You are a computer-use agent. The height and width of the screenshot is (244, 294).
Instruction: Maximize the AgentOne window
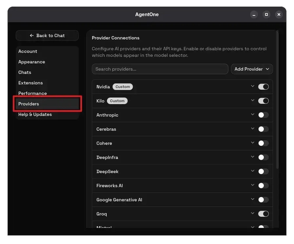[x=266, y=14]
